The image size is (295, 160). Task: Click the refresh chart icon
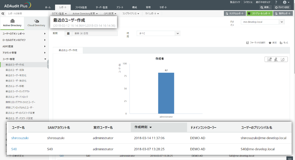click(x=283, y=59)
